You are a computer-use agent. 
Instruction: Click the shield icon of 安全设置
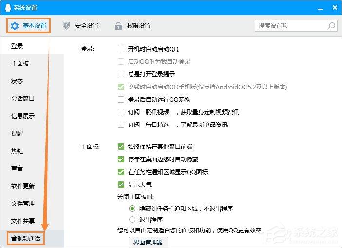[66, 26]
